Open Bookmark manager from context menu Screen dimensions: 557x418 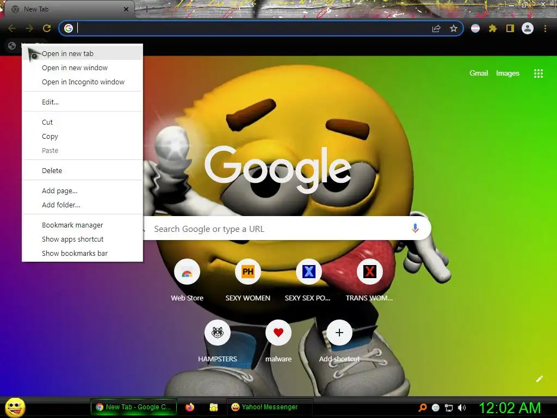click(83, 225)
